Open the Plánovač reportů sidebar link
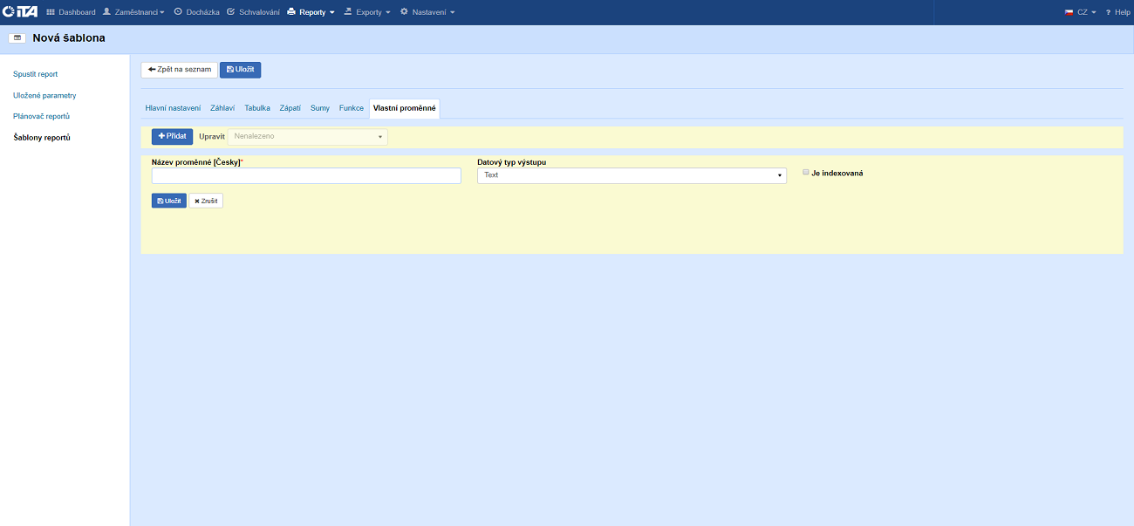Screen dimensions: 1134x526 point(41,116)
